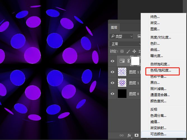Select 渐变映射... adjustment

[158, 128]
